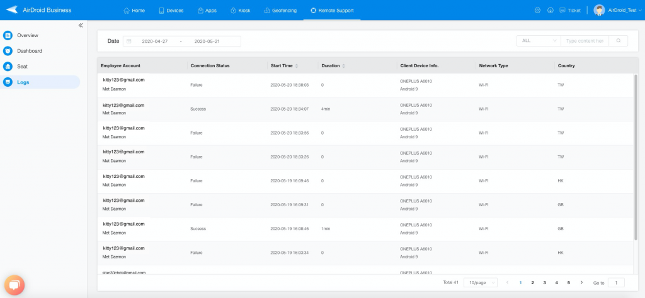
Task: Click the Total 41 label
Action: tap(451, 282)
